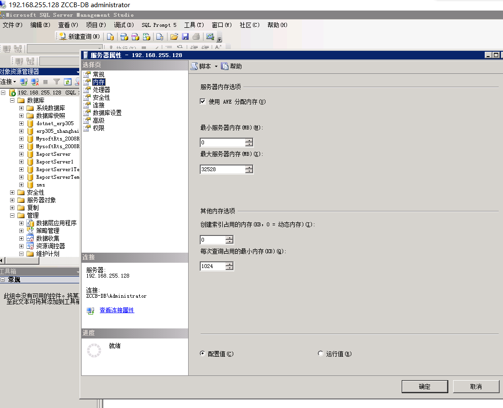Click the Connect Object Explorer icon
503x408 pixels.
tap(24, 82)
